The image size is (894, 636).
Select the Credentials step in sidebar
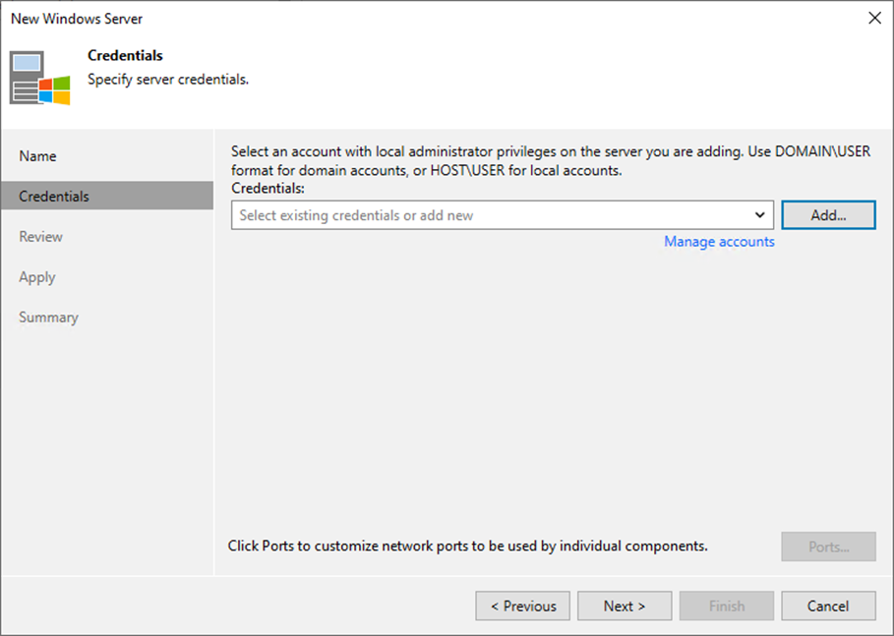pyautogui.click(x=107, y=196)
